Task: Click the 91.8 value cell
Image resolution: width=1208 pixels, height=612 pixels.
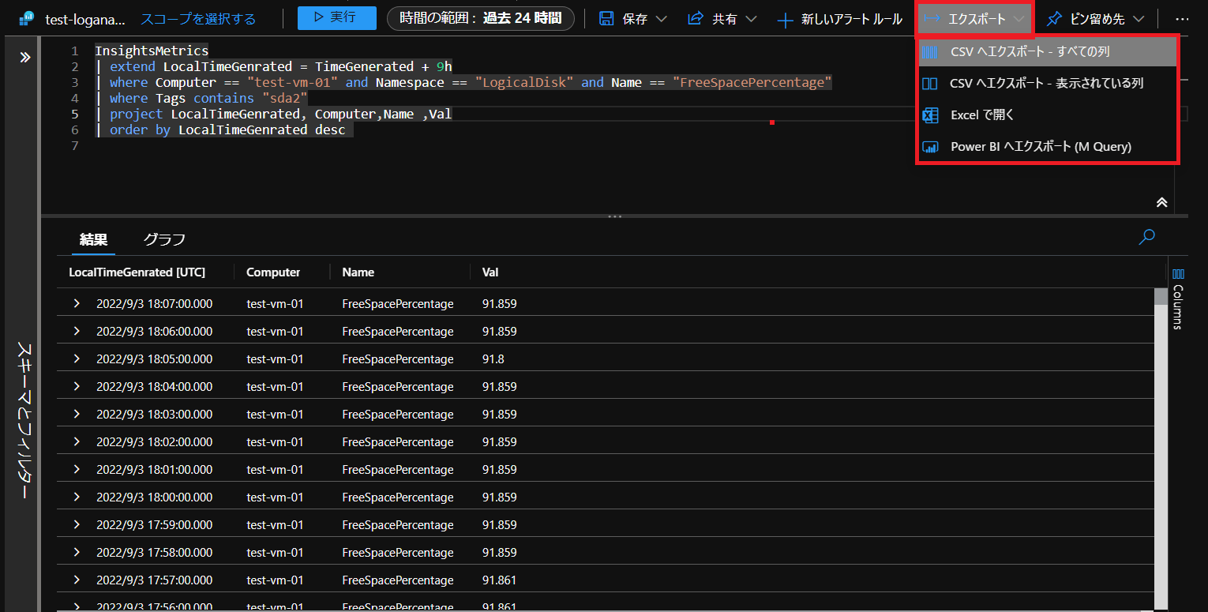Action: pyautogui.click(x=493, y=359)
